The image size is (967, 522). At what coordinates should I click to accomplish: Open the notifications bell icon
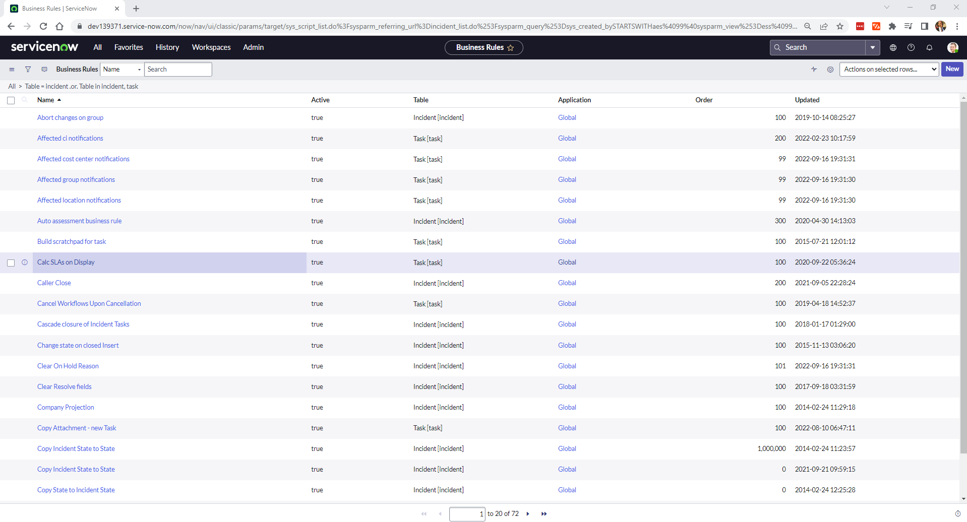(x=929, y=47)
